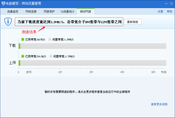The width and height of the screenshot is (175, 118).
Task: Click the 下载 row label
Action: point(12,46)
